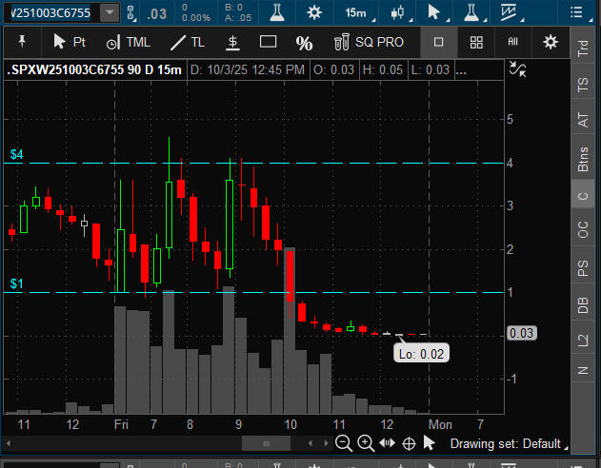Click the SQ PRO button
The height and width of the screenshot is (468, 601).
tap(369, 42)
